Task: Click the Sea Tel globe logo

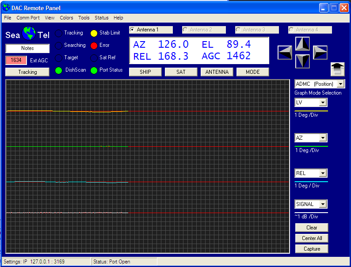Action: (29, 34)
